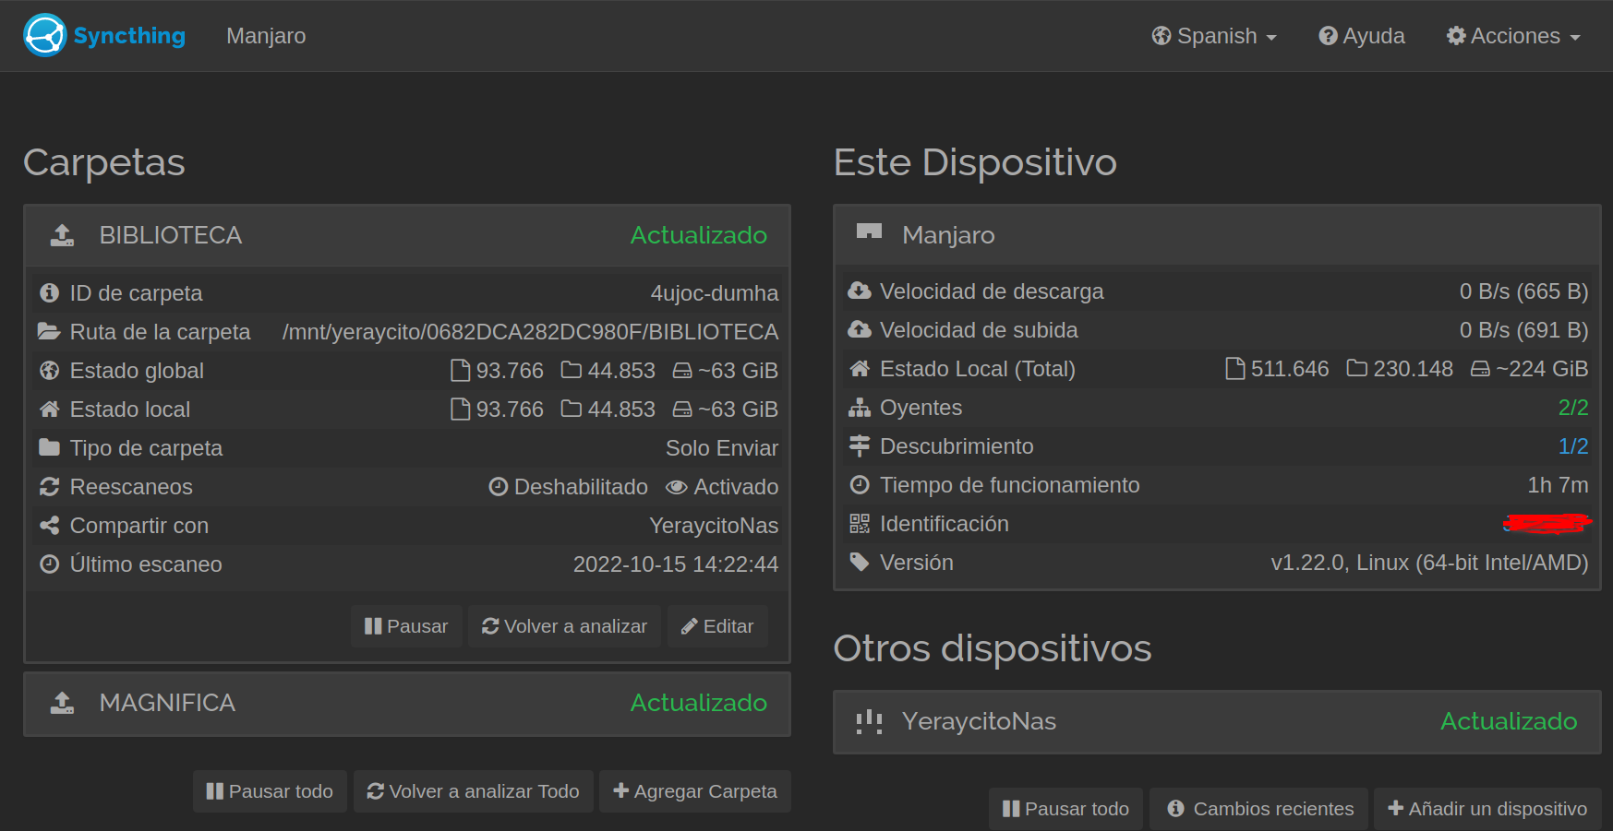Open the Spanish language dropdown
The width and height of the screenshot is (1613, 831).
pos(1214,36)
